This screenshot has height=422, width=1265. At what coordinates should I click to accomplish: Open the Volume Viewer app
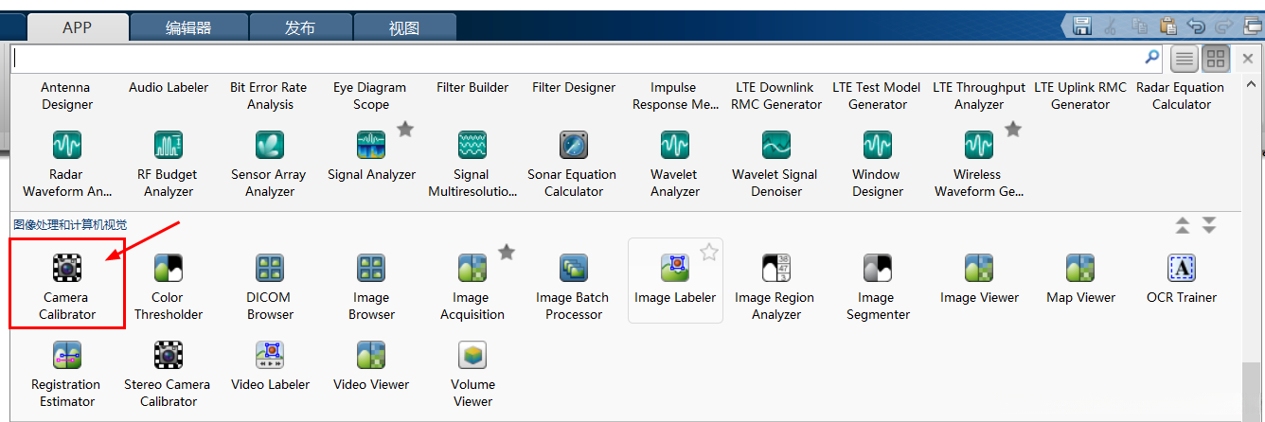point(472,373)
